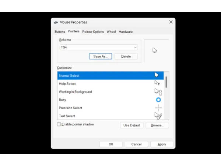Click the mouse icon in title bar
Viewport: 221px width, 166px height.
tap(56, 22)
